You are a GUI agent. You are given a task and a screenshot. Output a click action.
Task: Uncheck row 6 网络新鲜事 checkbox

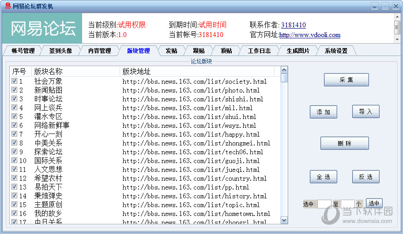(x=15, y=125)
